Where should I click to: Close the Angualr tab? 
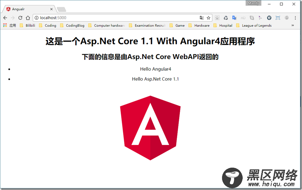[51, 9]
